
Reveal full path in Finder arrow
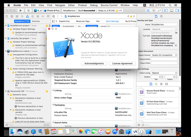176,46
